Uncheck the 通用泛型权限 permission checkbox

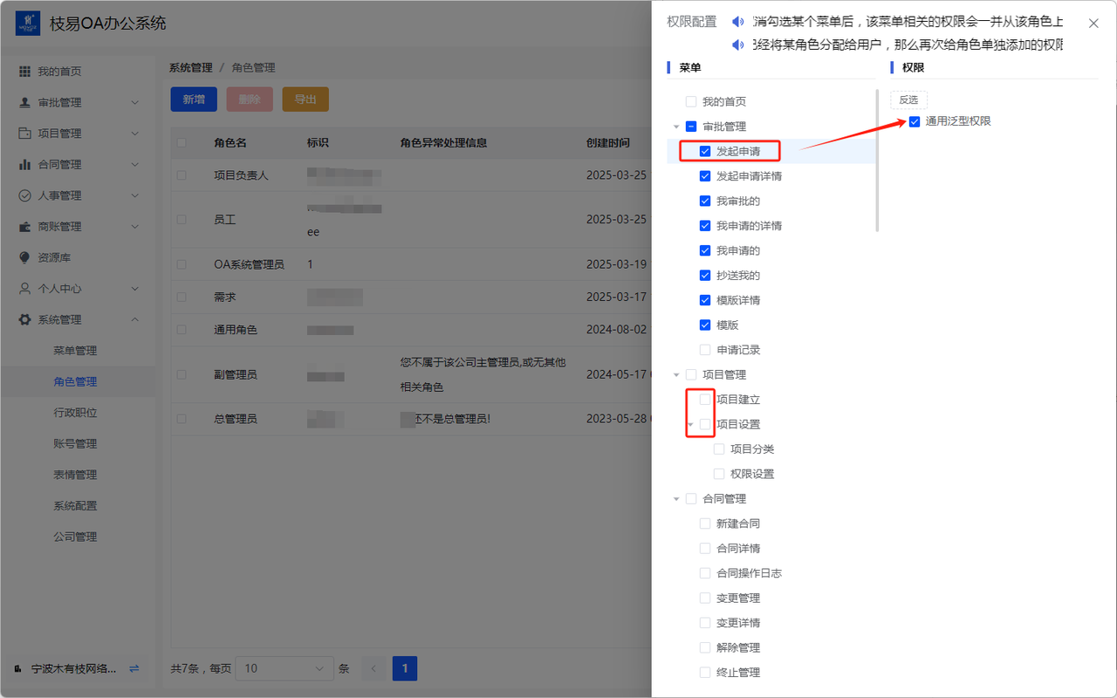point(915,121)
